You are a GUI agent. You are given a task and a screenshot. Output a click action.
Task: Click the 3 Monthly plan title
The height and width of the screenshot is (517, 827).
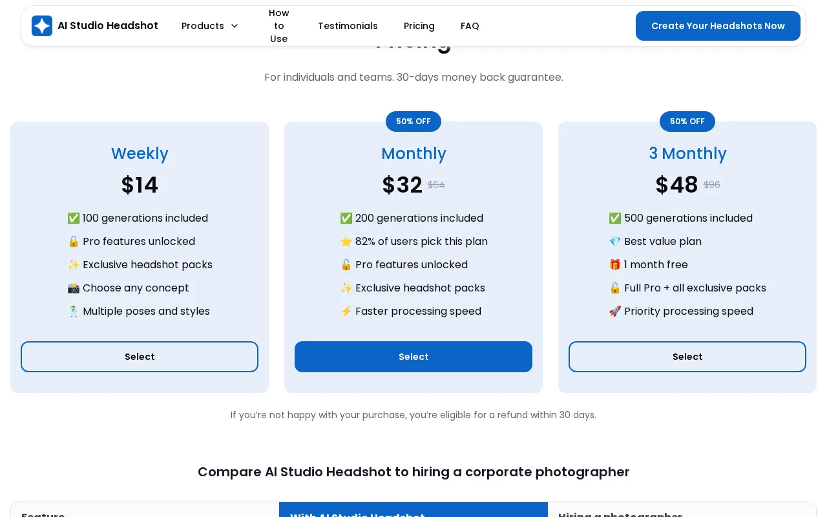tap(687, 154)
